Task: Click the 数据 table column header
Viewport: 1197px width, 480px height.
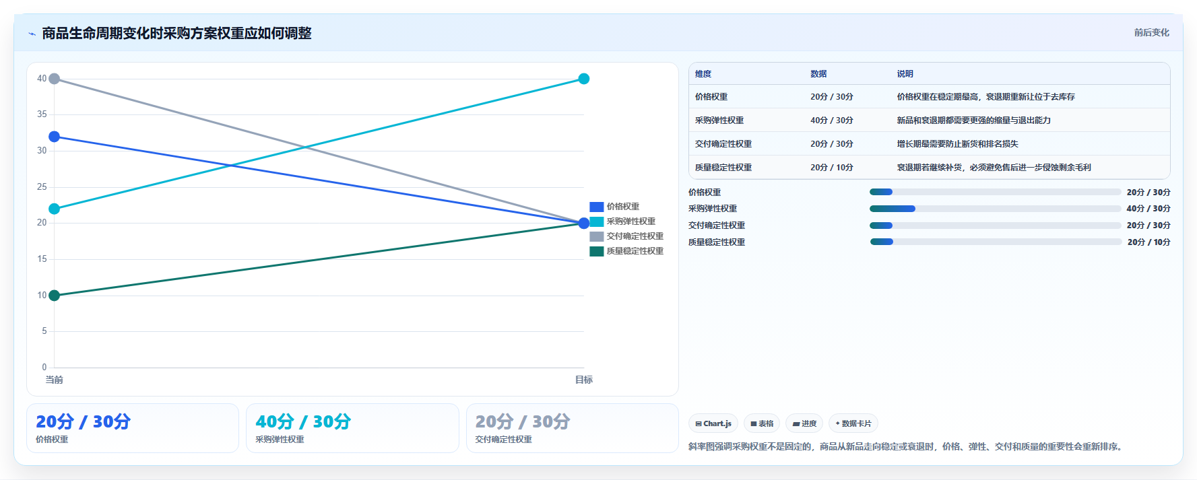Action: (x=818, y=74)
